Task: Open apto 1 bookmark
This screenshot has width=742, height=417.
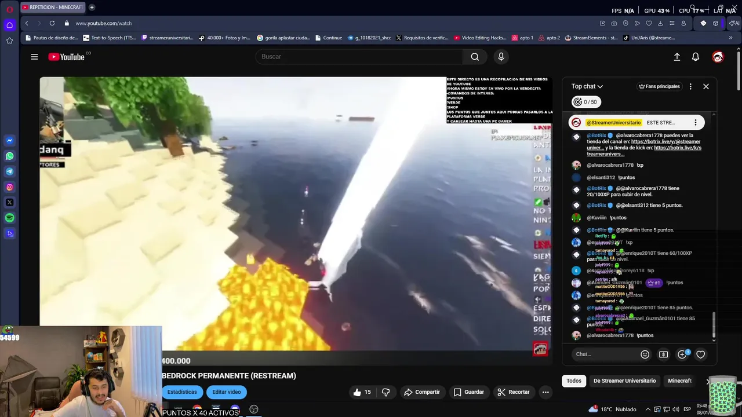Action: 522,38
